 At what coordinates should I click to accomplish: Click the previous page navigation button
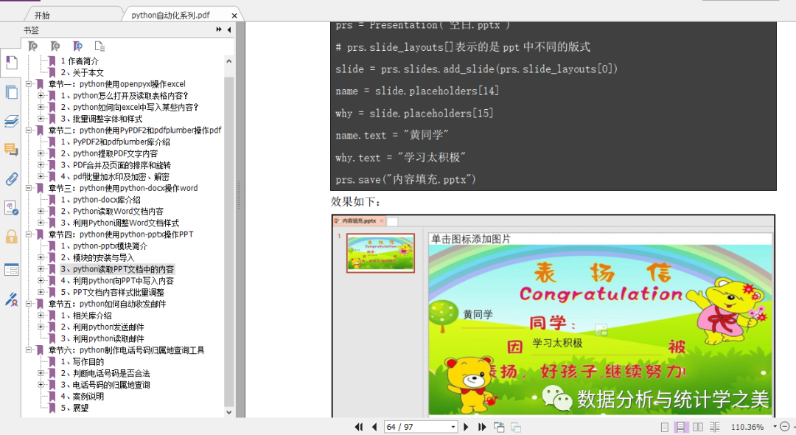tap(373, 426)
